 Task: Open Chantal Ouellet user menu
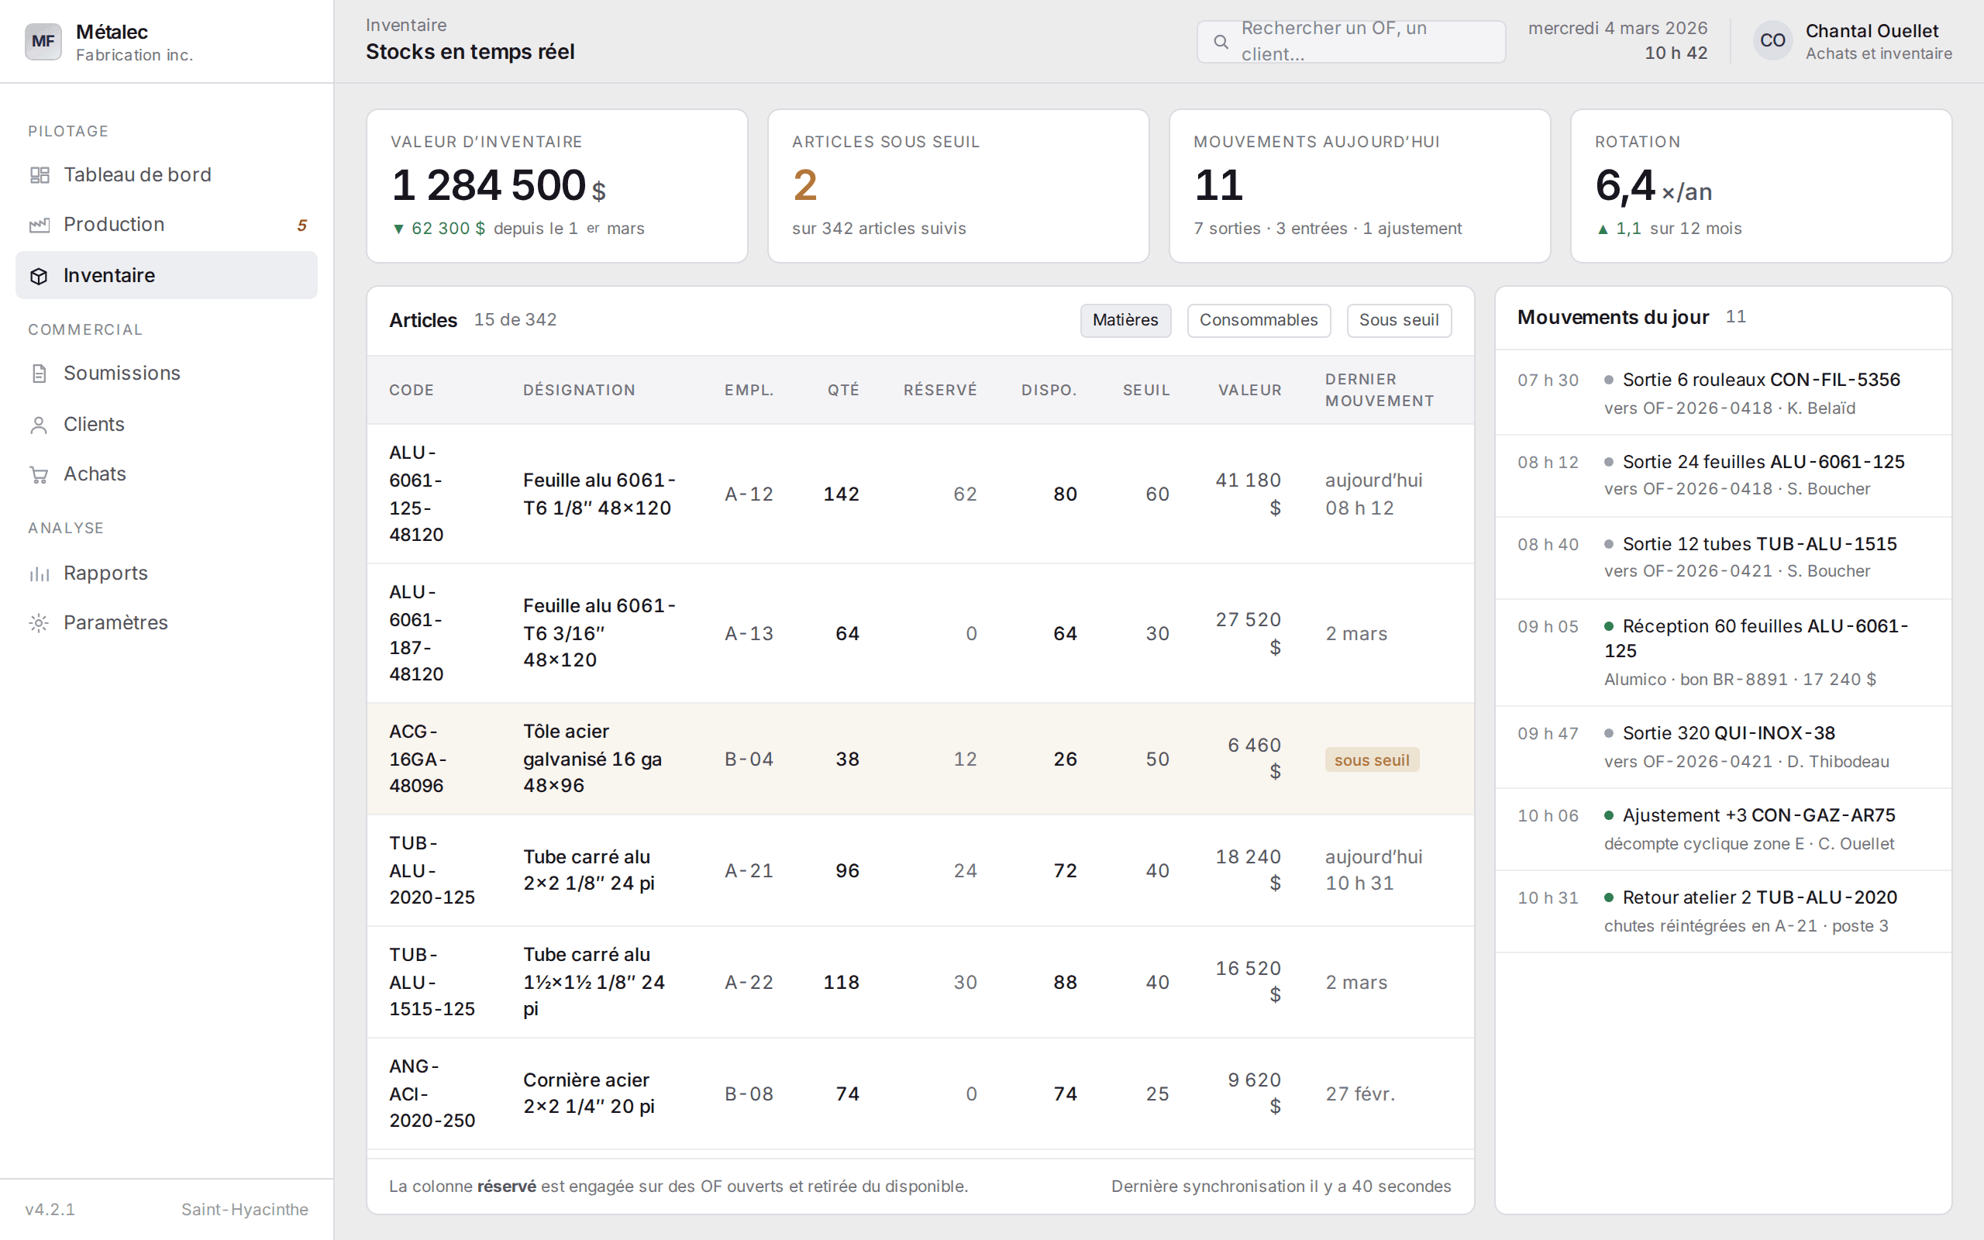(1852, 41)
